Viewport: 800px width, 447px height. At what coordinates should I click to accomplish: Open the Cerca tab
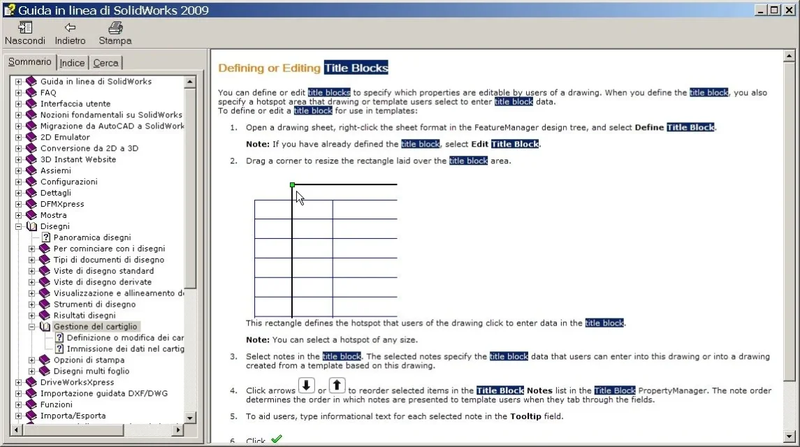pyautogui.click(x=106, y=63)
